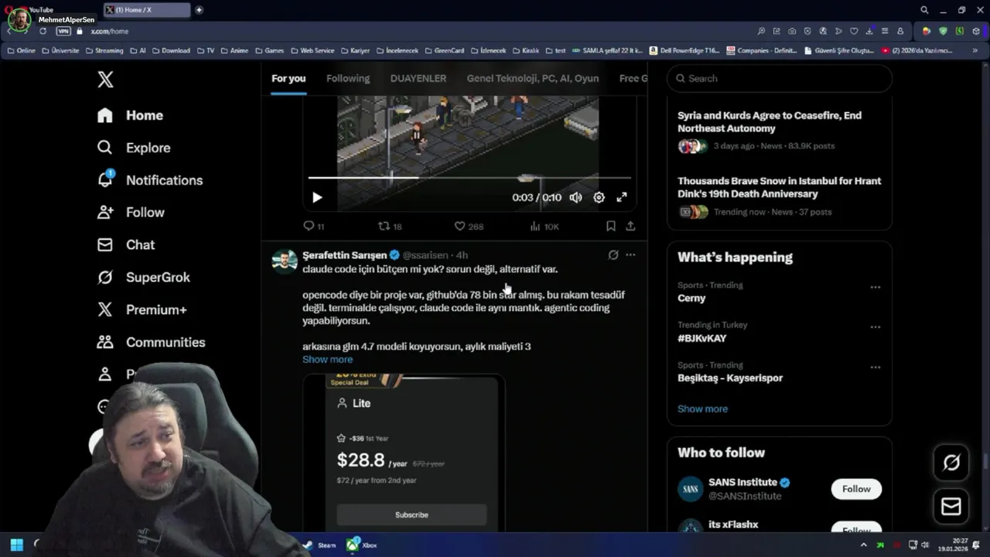
Task: Reply to video post with 11 comments
Action: point(313,226)
